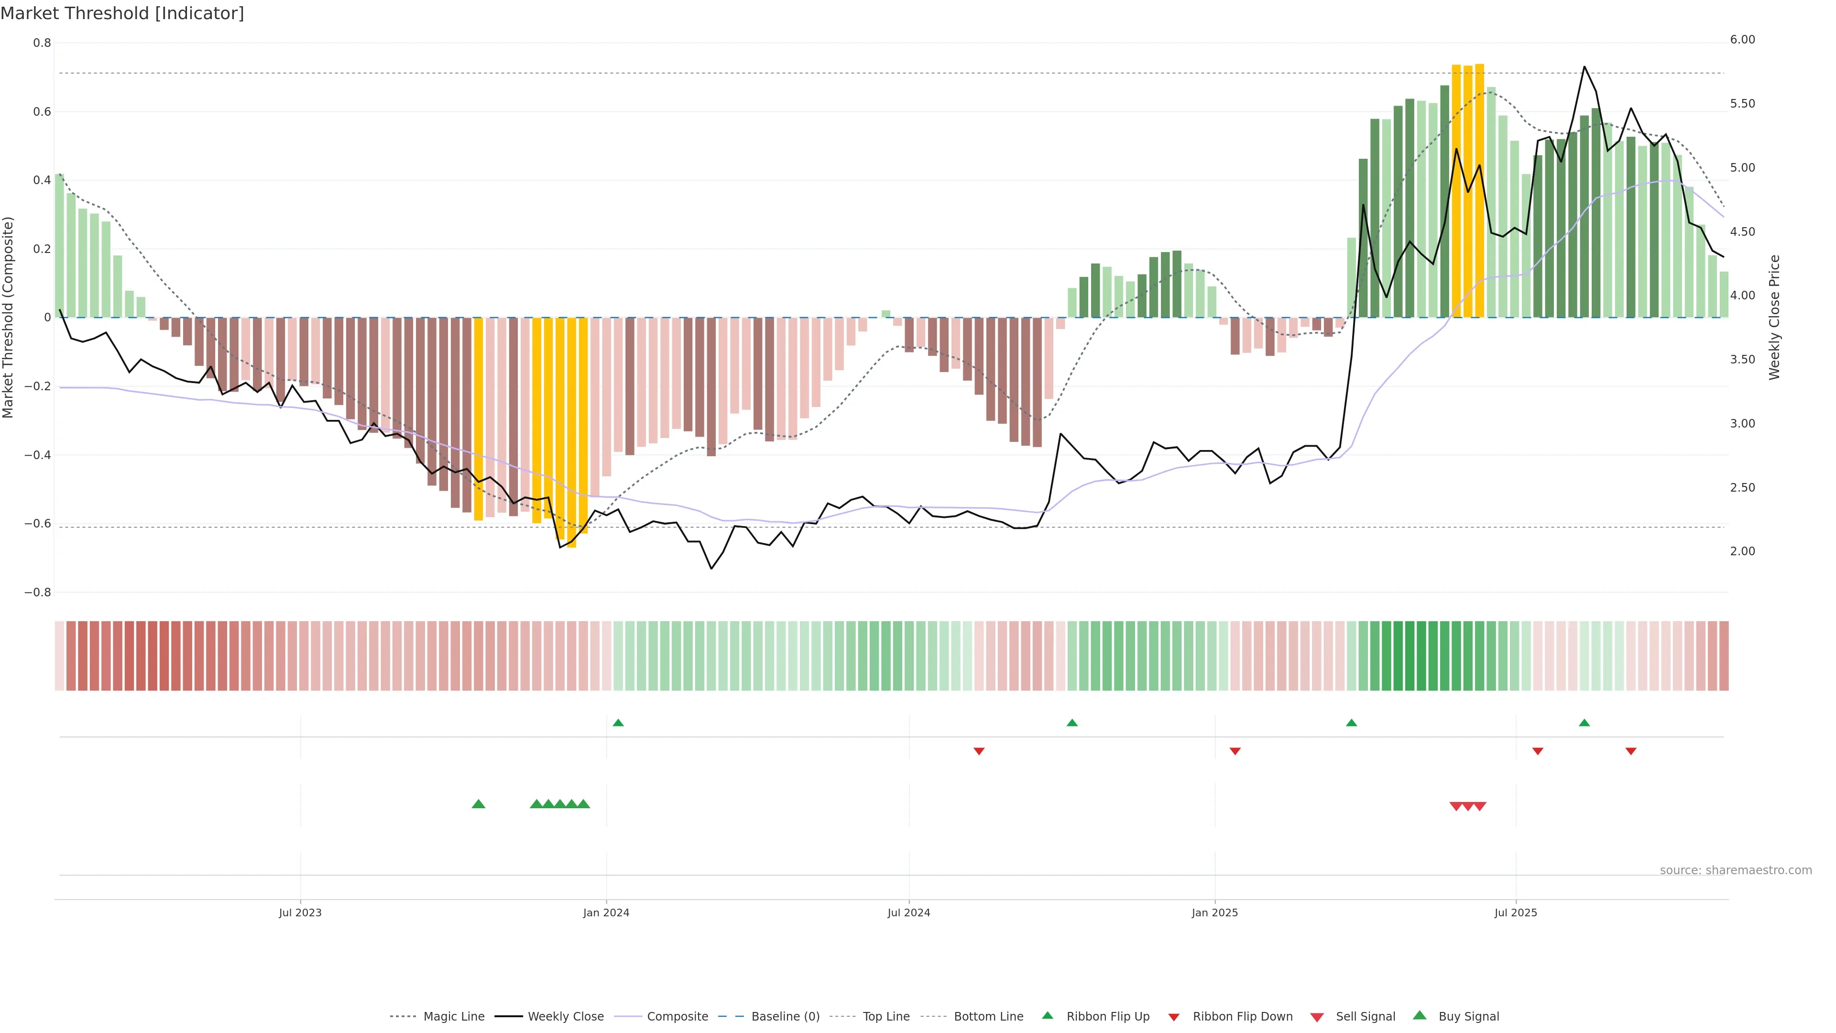Click the isolated leftmost Buy Signal triangle

(x=478, y=804)
